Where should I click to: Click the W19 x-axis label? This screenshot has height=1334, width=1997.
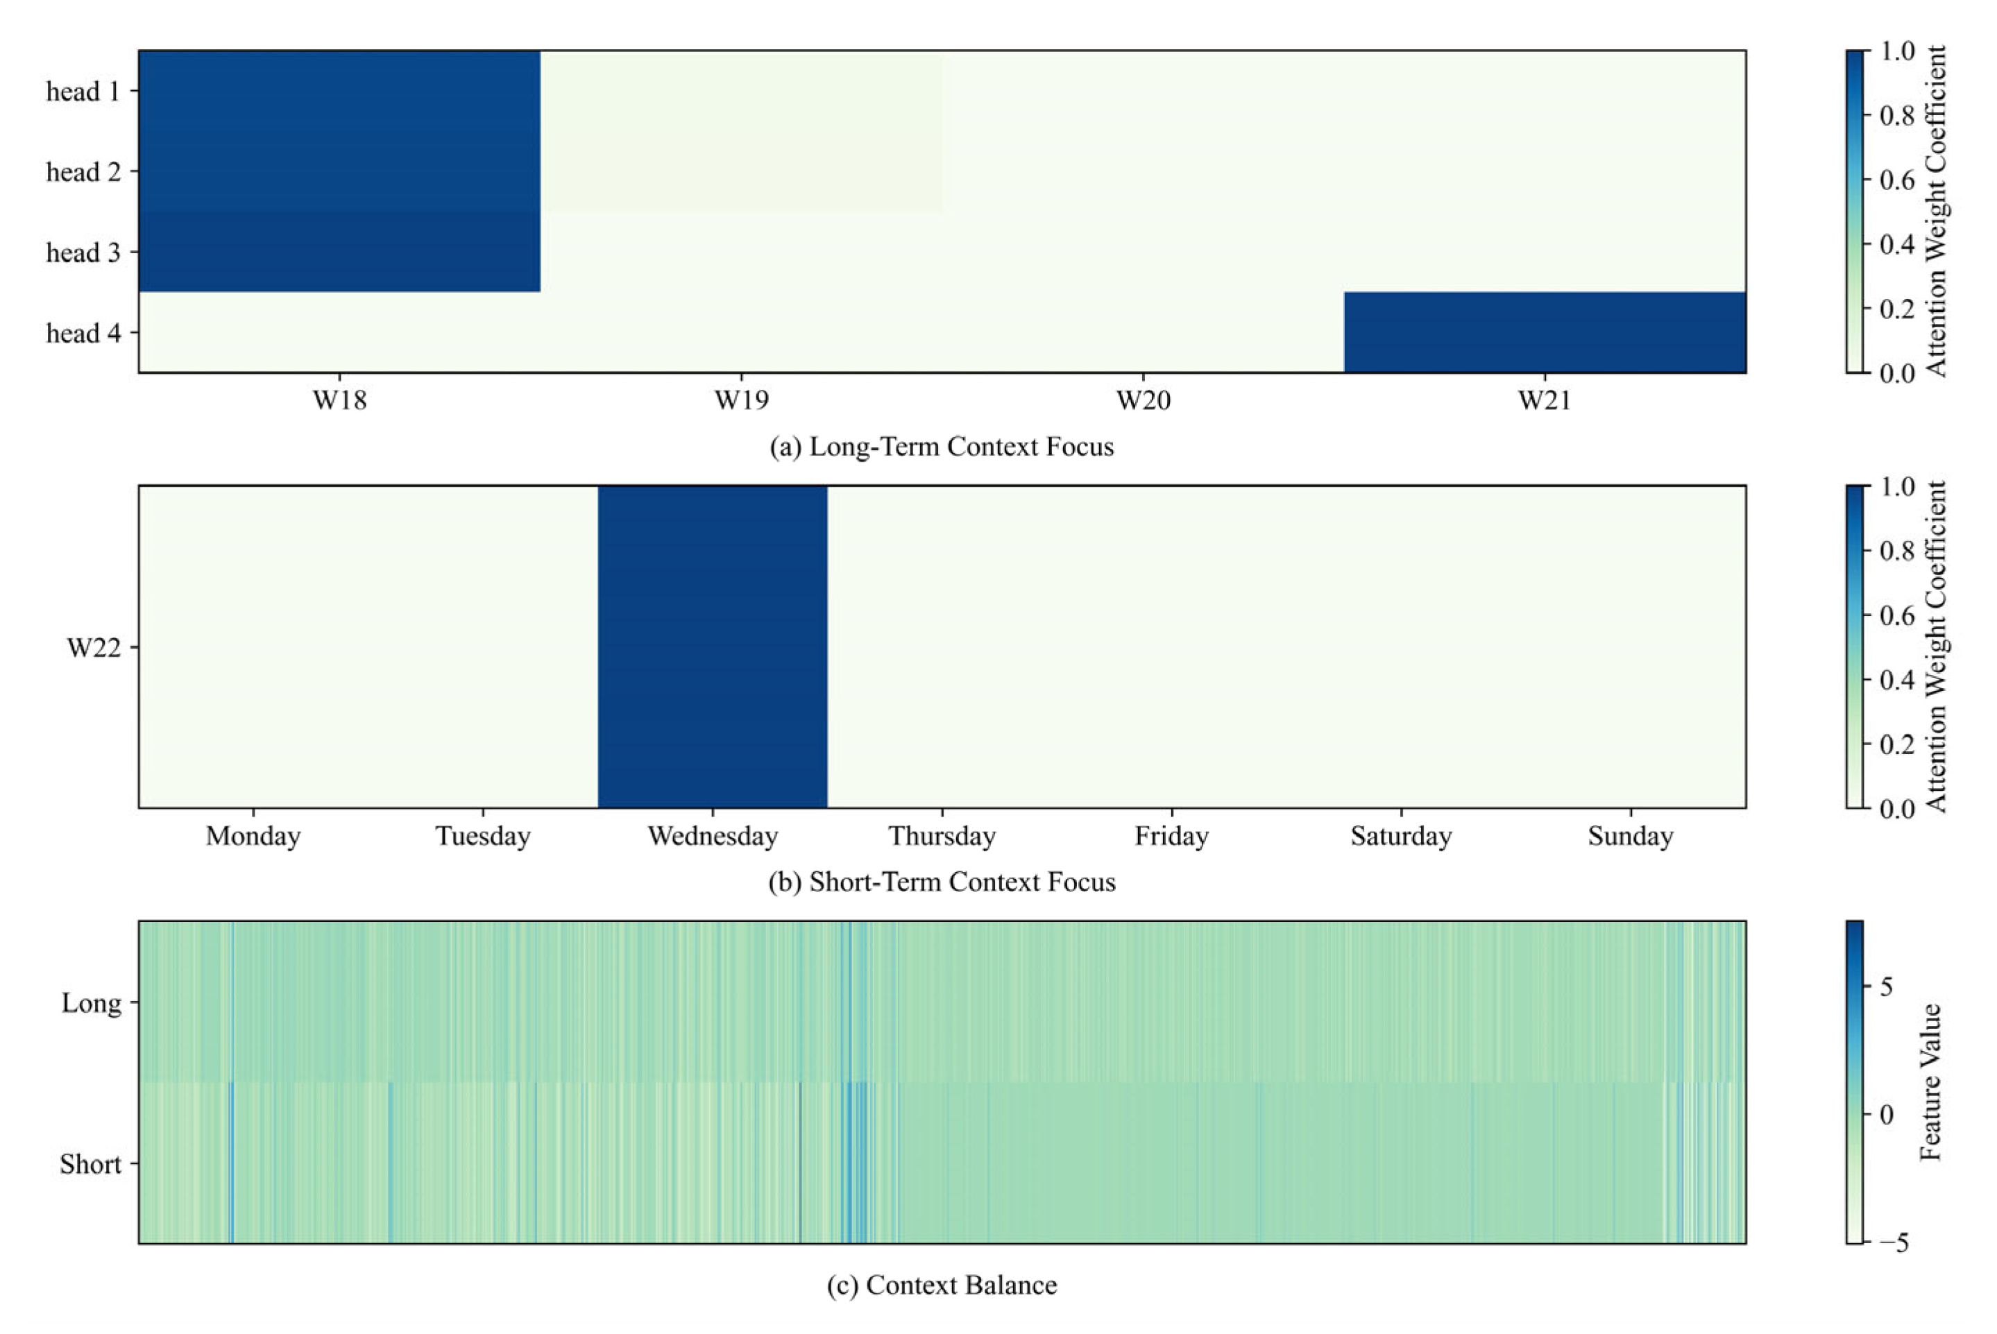[741, 400]
